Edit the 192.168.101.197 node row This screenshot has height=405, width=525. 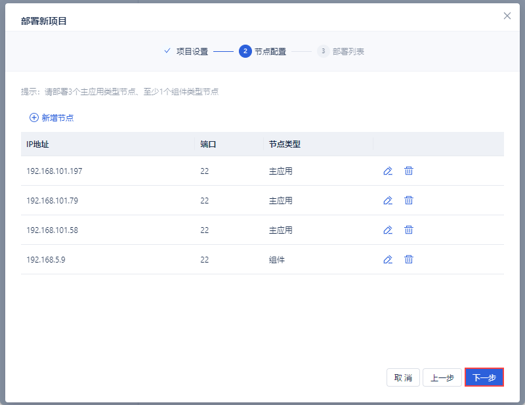[388, 171]
